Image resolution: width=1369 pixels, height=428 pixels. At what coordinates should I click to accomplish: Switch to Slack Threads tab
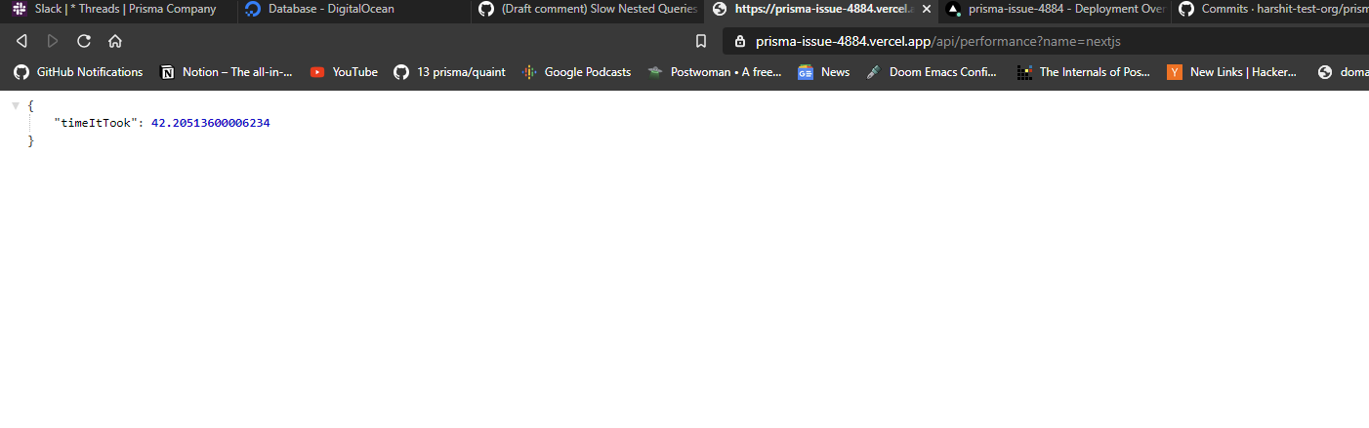click(x=117, y=9)
